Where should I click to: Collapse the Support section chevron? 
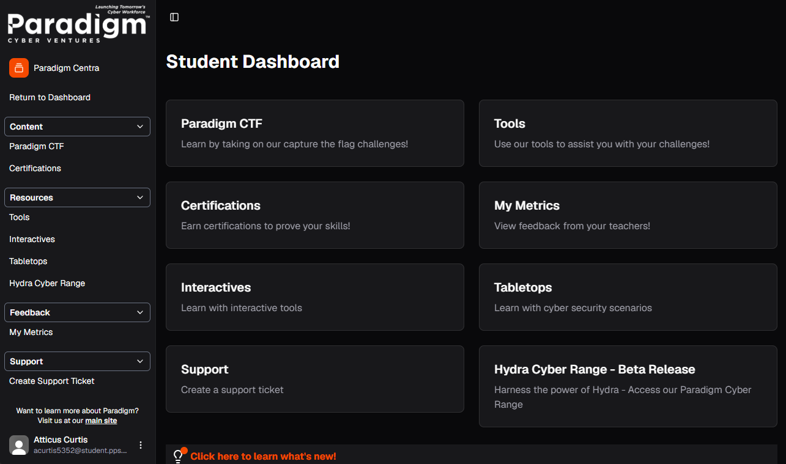point(140,361)
